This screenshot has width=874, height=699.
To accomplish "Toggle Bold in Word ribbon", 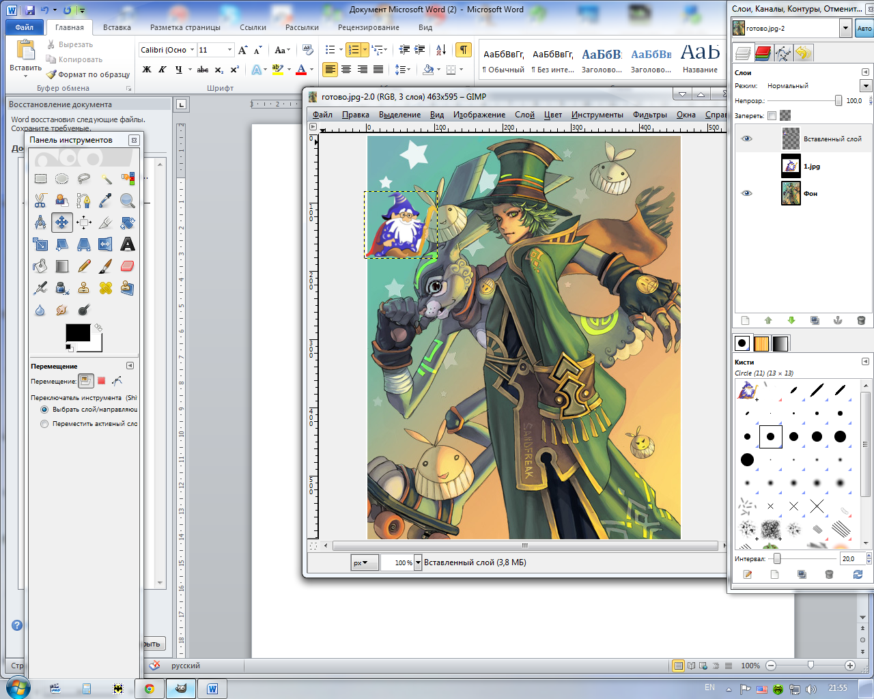I will (x=146, y=70).
